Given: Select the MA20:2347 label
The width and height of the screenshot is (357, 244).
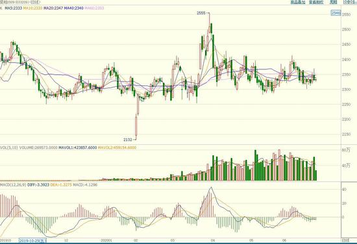Looking at the screenshot, I should 53,8.
